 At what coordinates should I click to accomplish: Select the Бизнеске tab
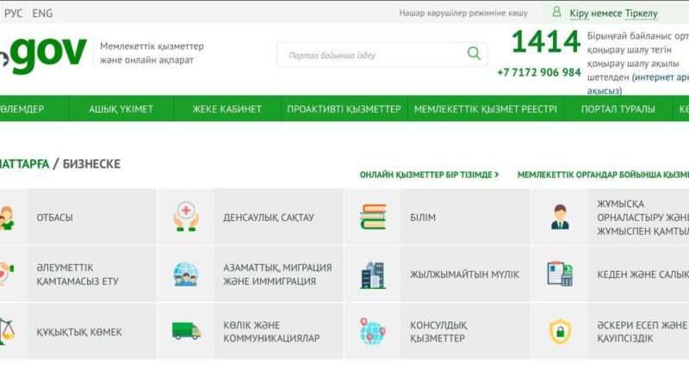point(91,164)
